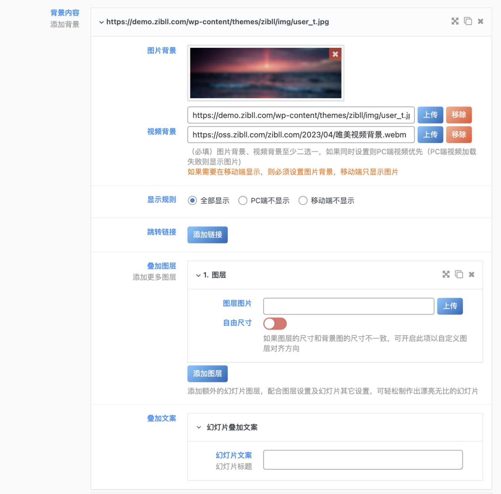Collapse the 1. 图层 section

[x=198, y=275]
